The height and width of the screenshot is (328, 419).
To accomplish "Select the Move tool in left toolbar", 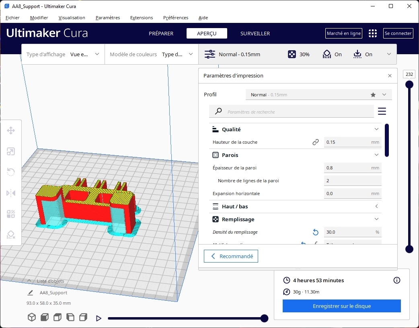I will pos(11,130).
